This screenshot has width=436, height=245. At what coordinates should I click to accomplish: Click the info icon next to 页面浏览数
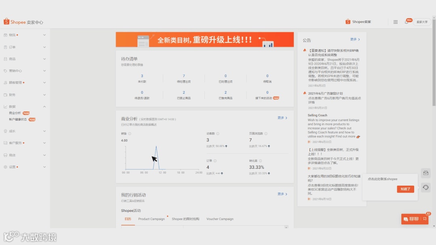(x=266, y=134)
